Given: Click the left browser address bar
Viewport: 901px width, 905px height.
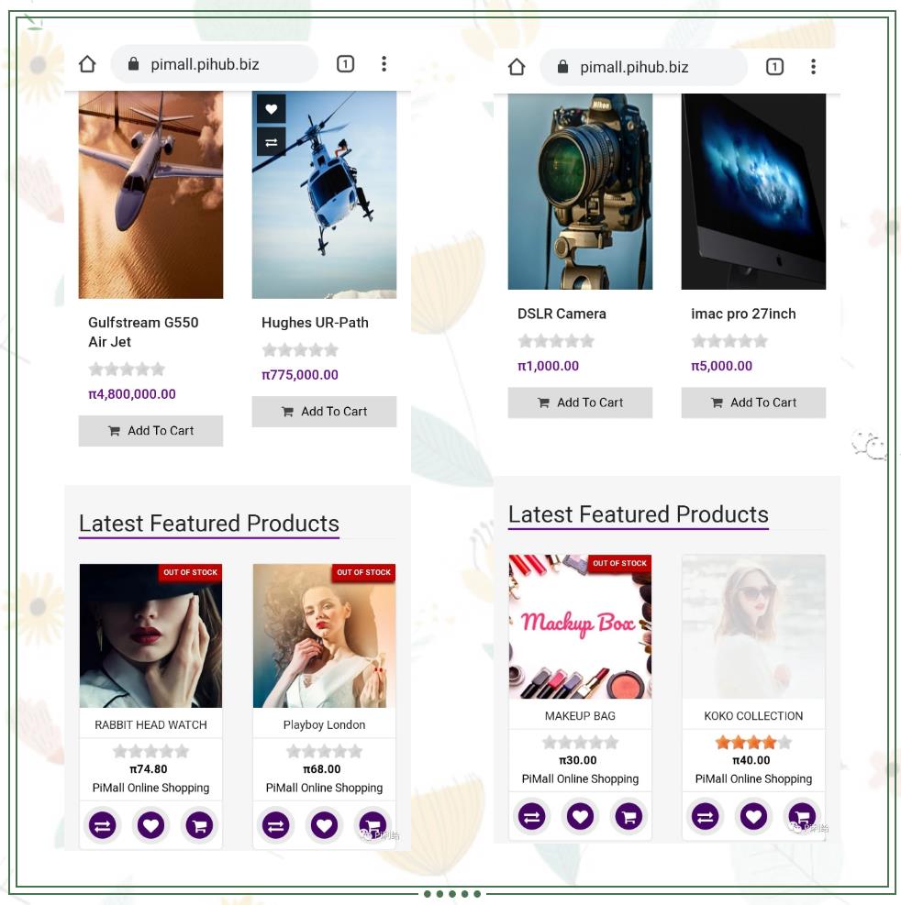Looking at the screenshot, I should click(215, 64).
